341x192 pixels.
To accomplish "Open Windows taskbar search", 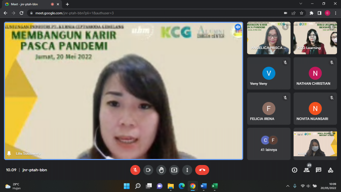I will (x=138, y=186).
